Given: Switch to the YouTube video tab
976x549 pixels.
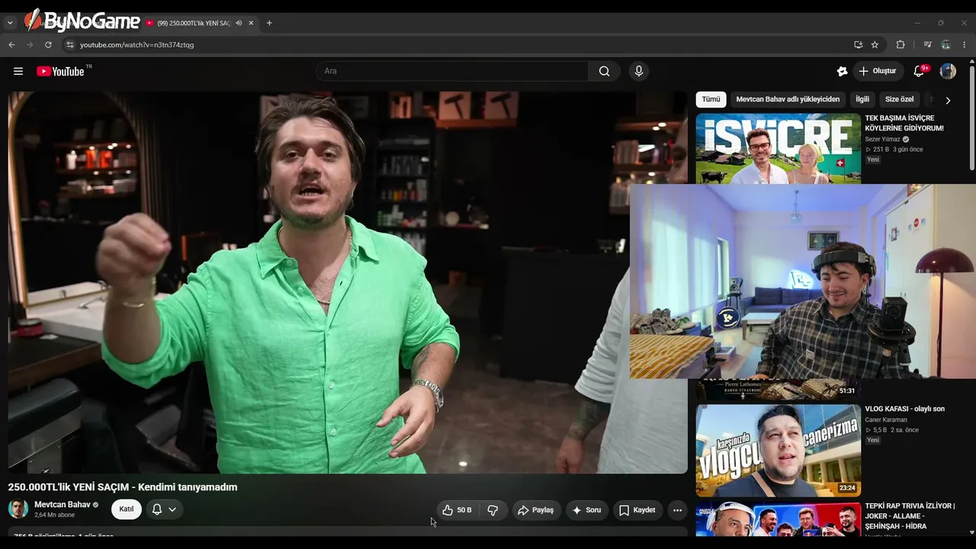Looking at the screenshot, I should point(194,23).
